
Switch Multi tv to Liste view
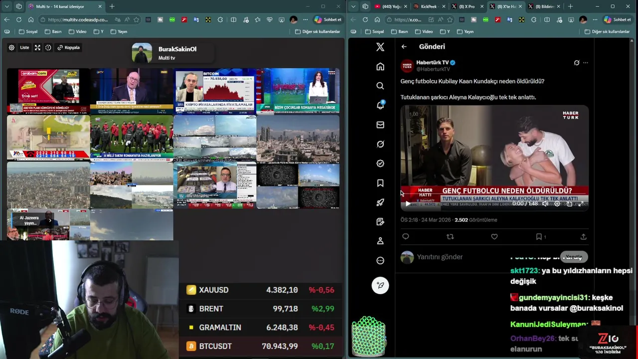coord(24,47)
